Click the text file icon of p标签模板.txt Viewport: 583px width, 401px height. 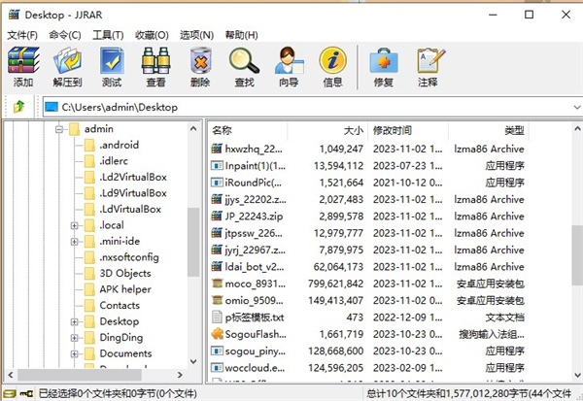point(217,317)
